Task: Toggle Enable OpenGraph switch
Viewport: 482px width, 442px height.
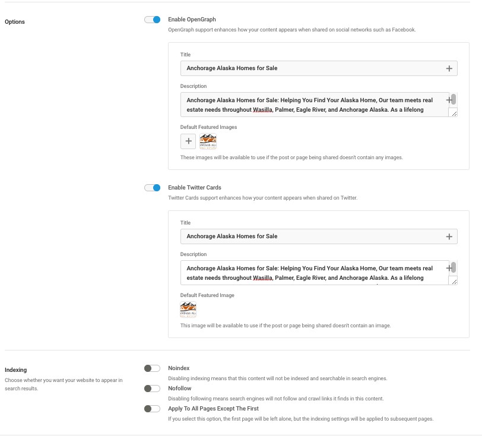Action: (x=152, y=20)
